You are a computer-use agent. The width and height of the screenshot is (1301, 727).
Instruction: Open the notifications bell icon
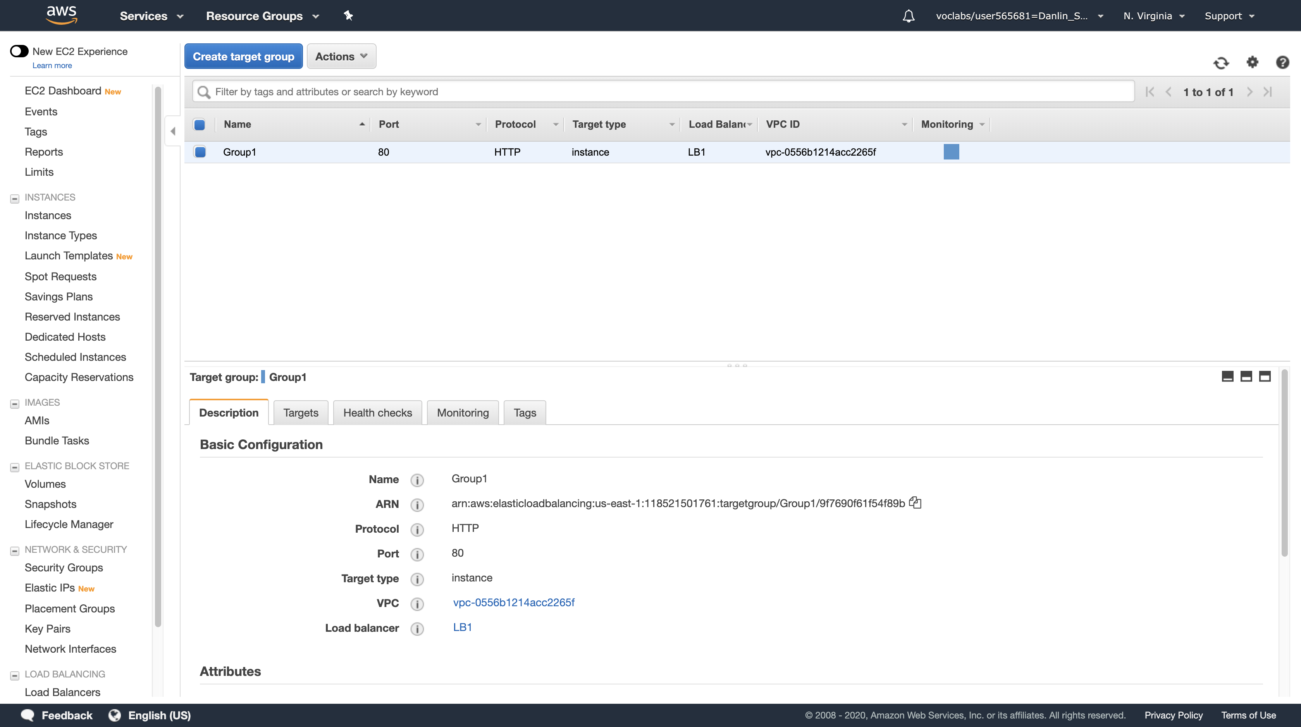pos(908,16)
